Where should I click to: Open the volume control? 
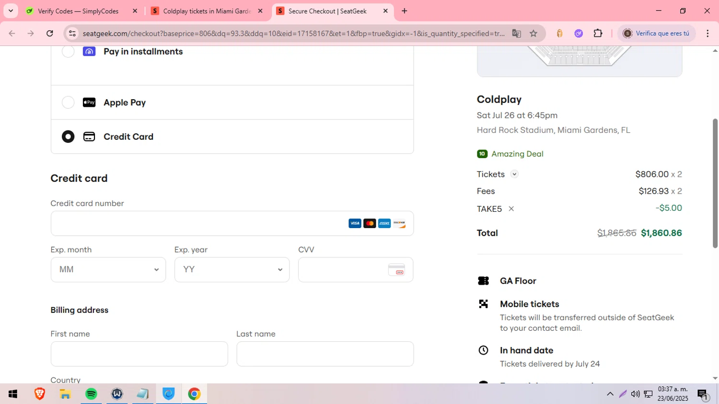[x=635, y=394]
